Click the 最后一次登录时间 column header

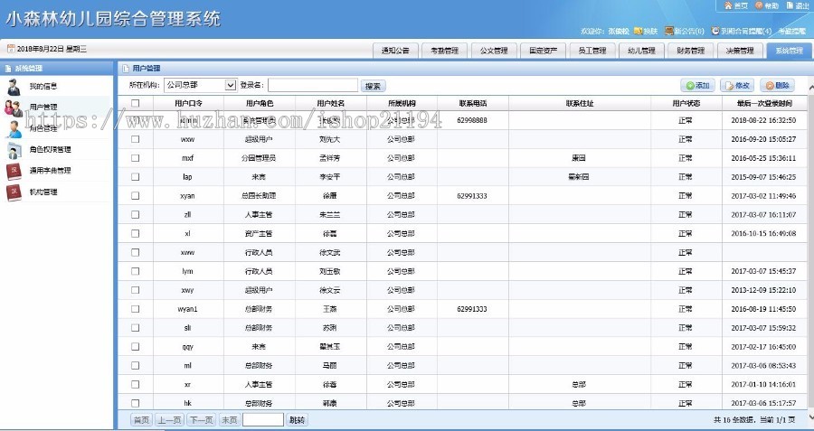(x=764, y=103)
